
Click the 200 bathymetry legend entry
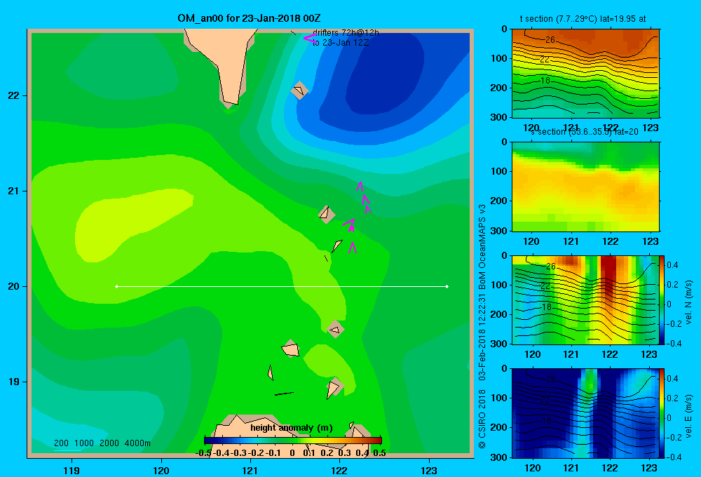61,443
